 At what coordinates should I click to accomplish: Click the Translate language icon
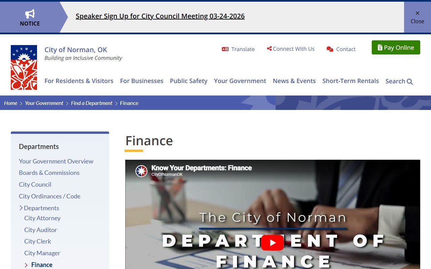pos(225,49)
